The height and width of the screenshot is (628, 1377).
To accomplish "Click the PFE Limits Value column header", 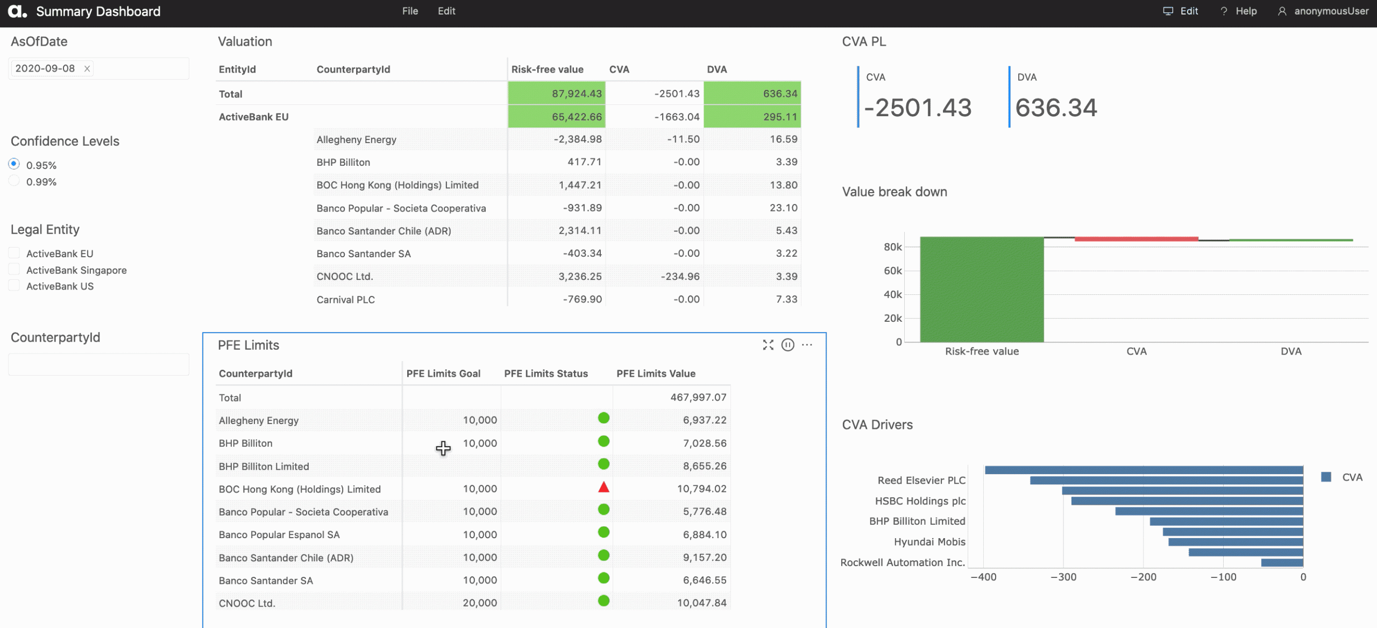I will click(656, 373).
